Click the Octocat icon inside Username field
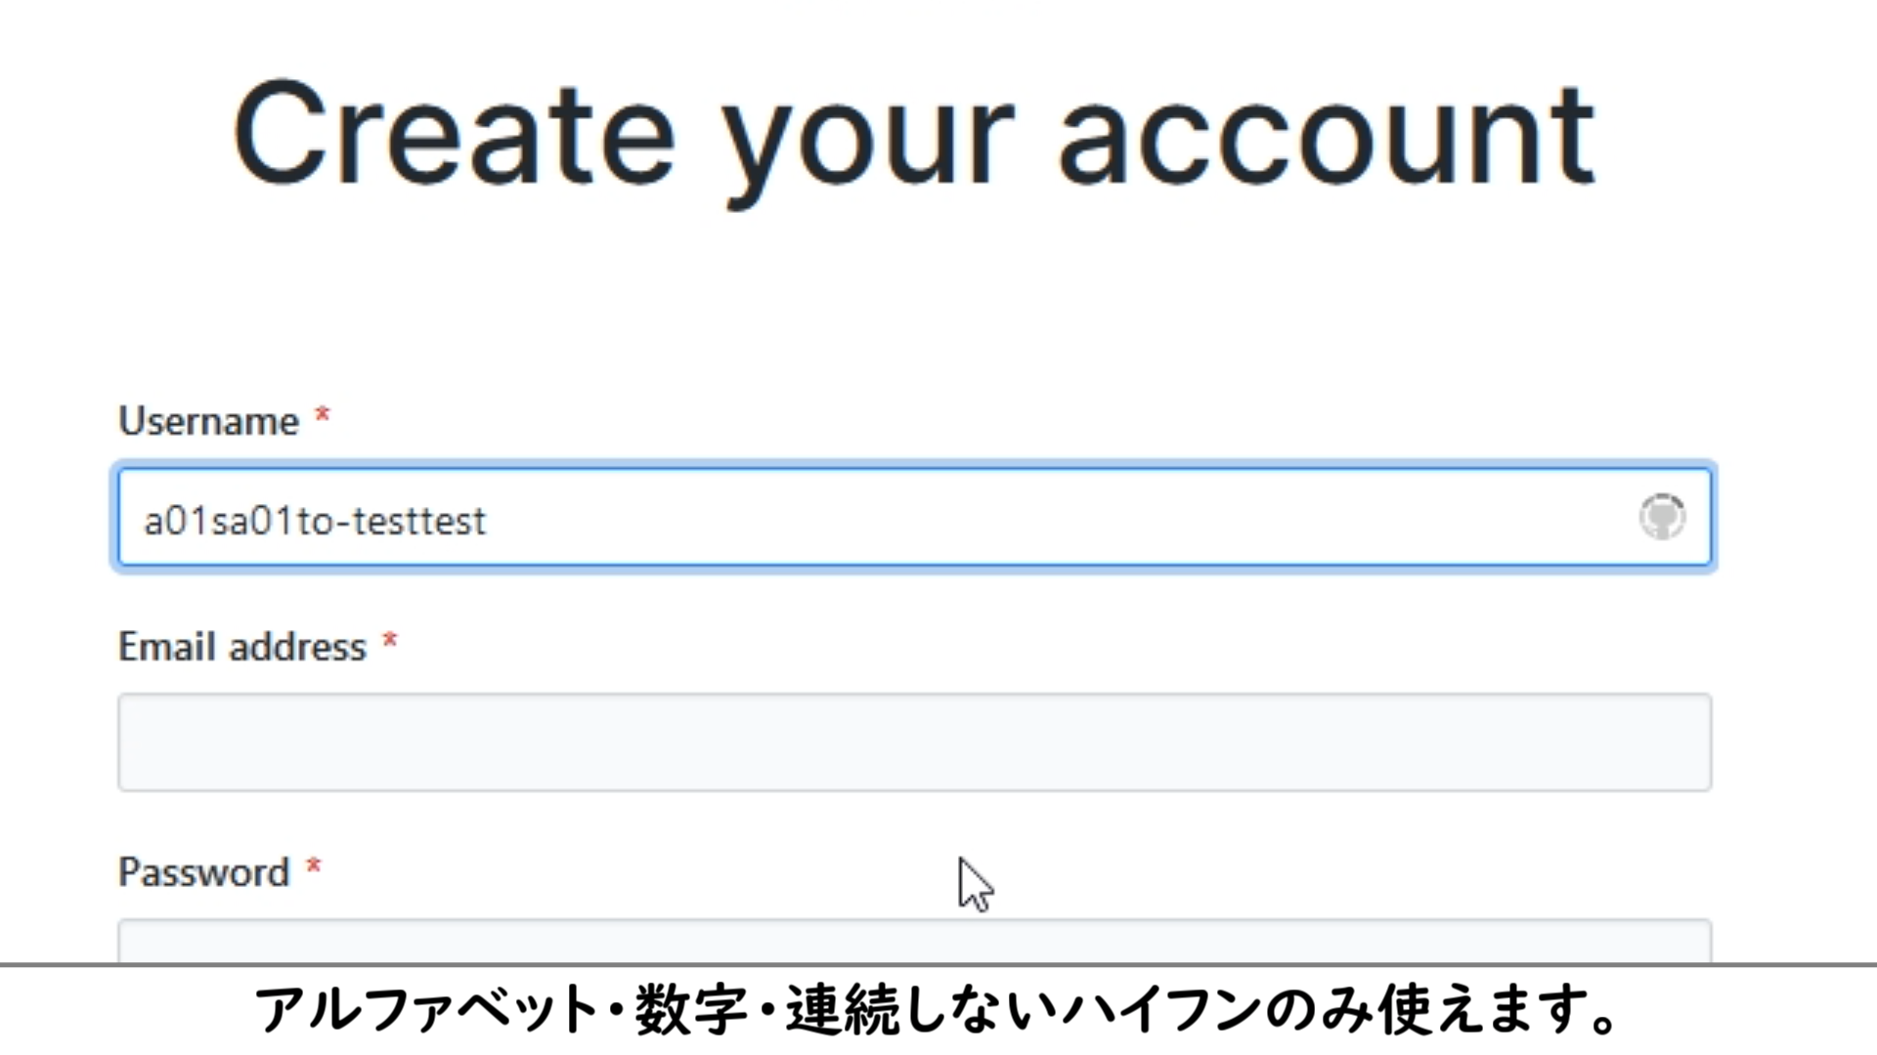Image resolution: width=1877 pixels, height=1055 pixels. pyautogui.click(x=1662, y=517)
